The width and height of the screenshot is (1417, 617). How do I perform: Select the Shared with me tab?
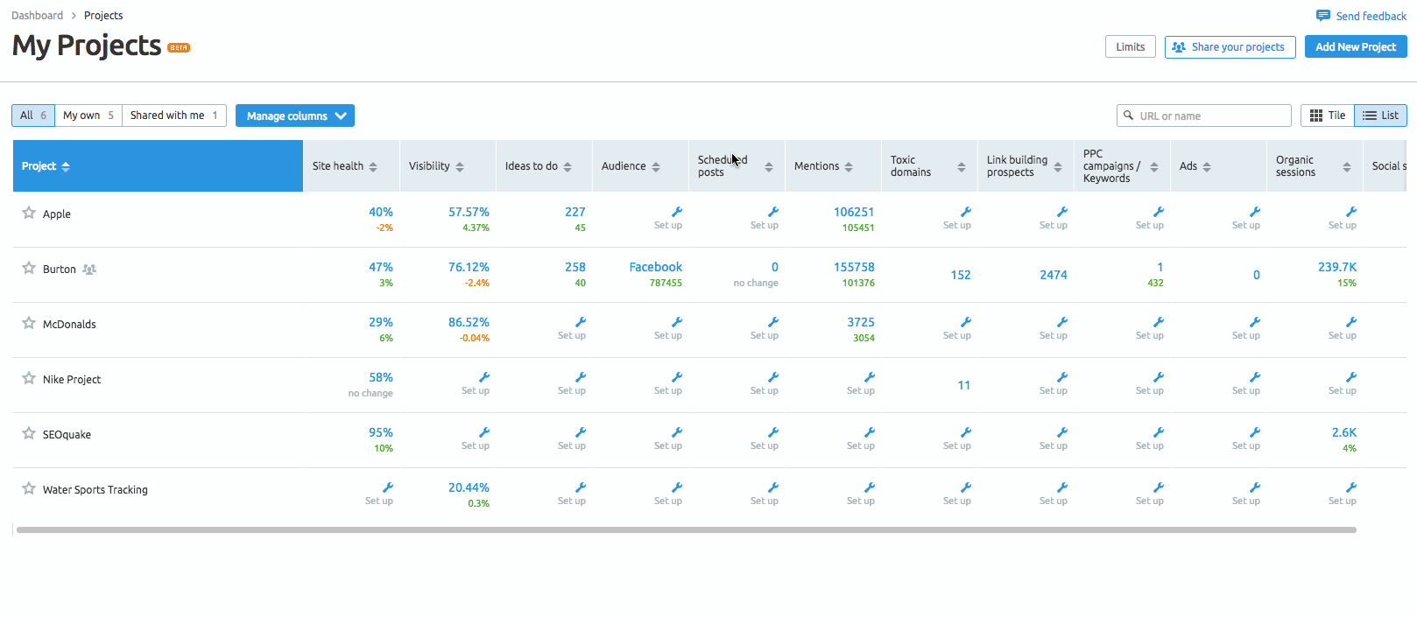pos(174,116)
